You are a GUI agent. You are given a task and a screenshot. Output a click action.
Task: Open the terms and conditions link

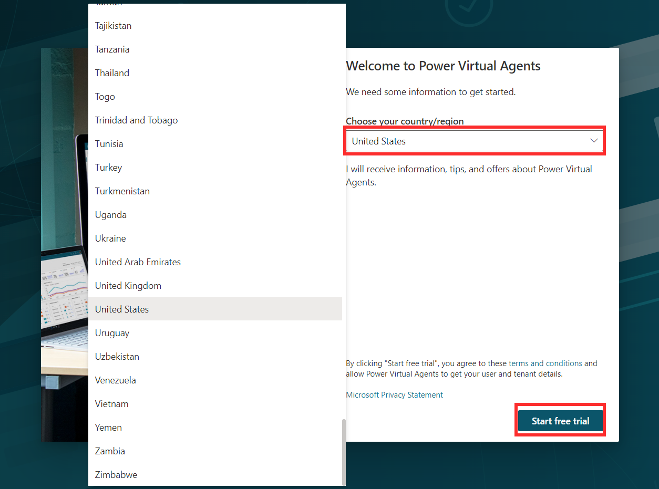(545, 363)
